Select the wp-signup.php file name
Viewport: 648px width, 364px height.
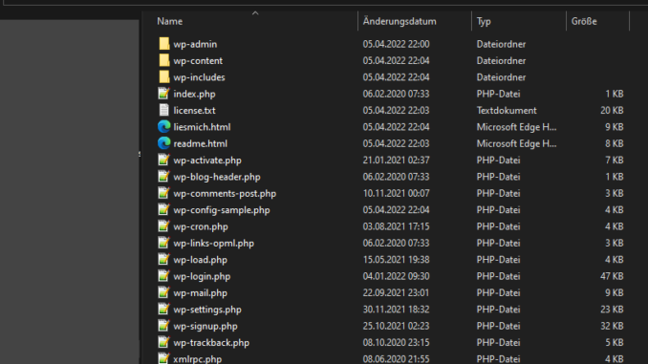pyautogui.click(x=205, y=326)
